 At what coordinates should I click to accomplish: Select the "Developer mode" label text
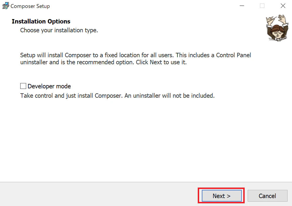[49, 86]
